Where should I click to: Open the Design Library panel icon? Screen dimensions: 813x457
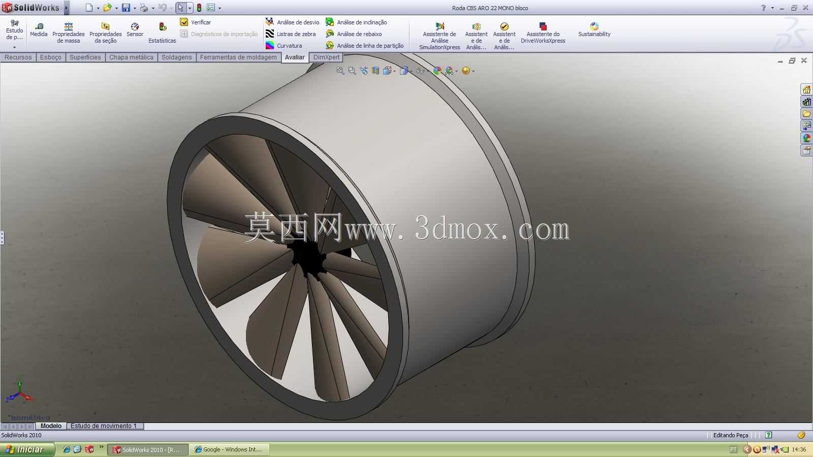click(806, 102)
